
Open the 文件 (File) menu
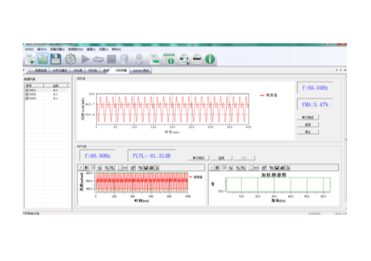pyautogui.click(x=30, y=49)
